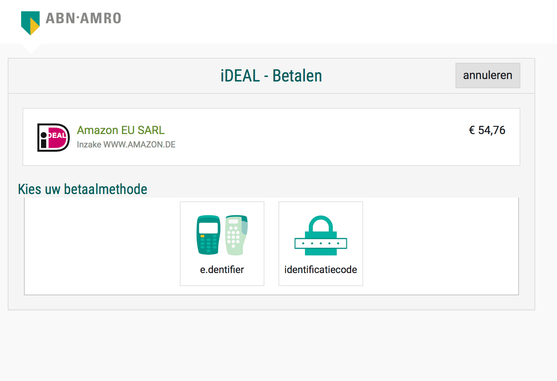Click the ABN·AMRO wordmark text
Viewport: 557px width, 381px height.
[x=84, y=18]
